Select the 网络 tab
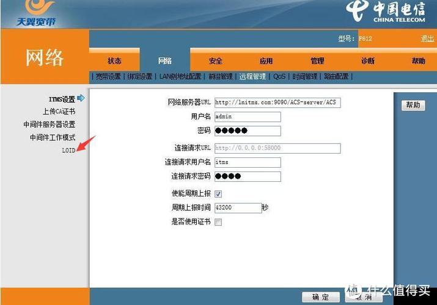The image size is (437, 305). (164, 60)
